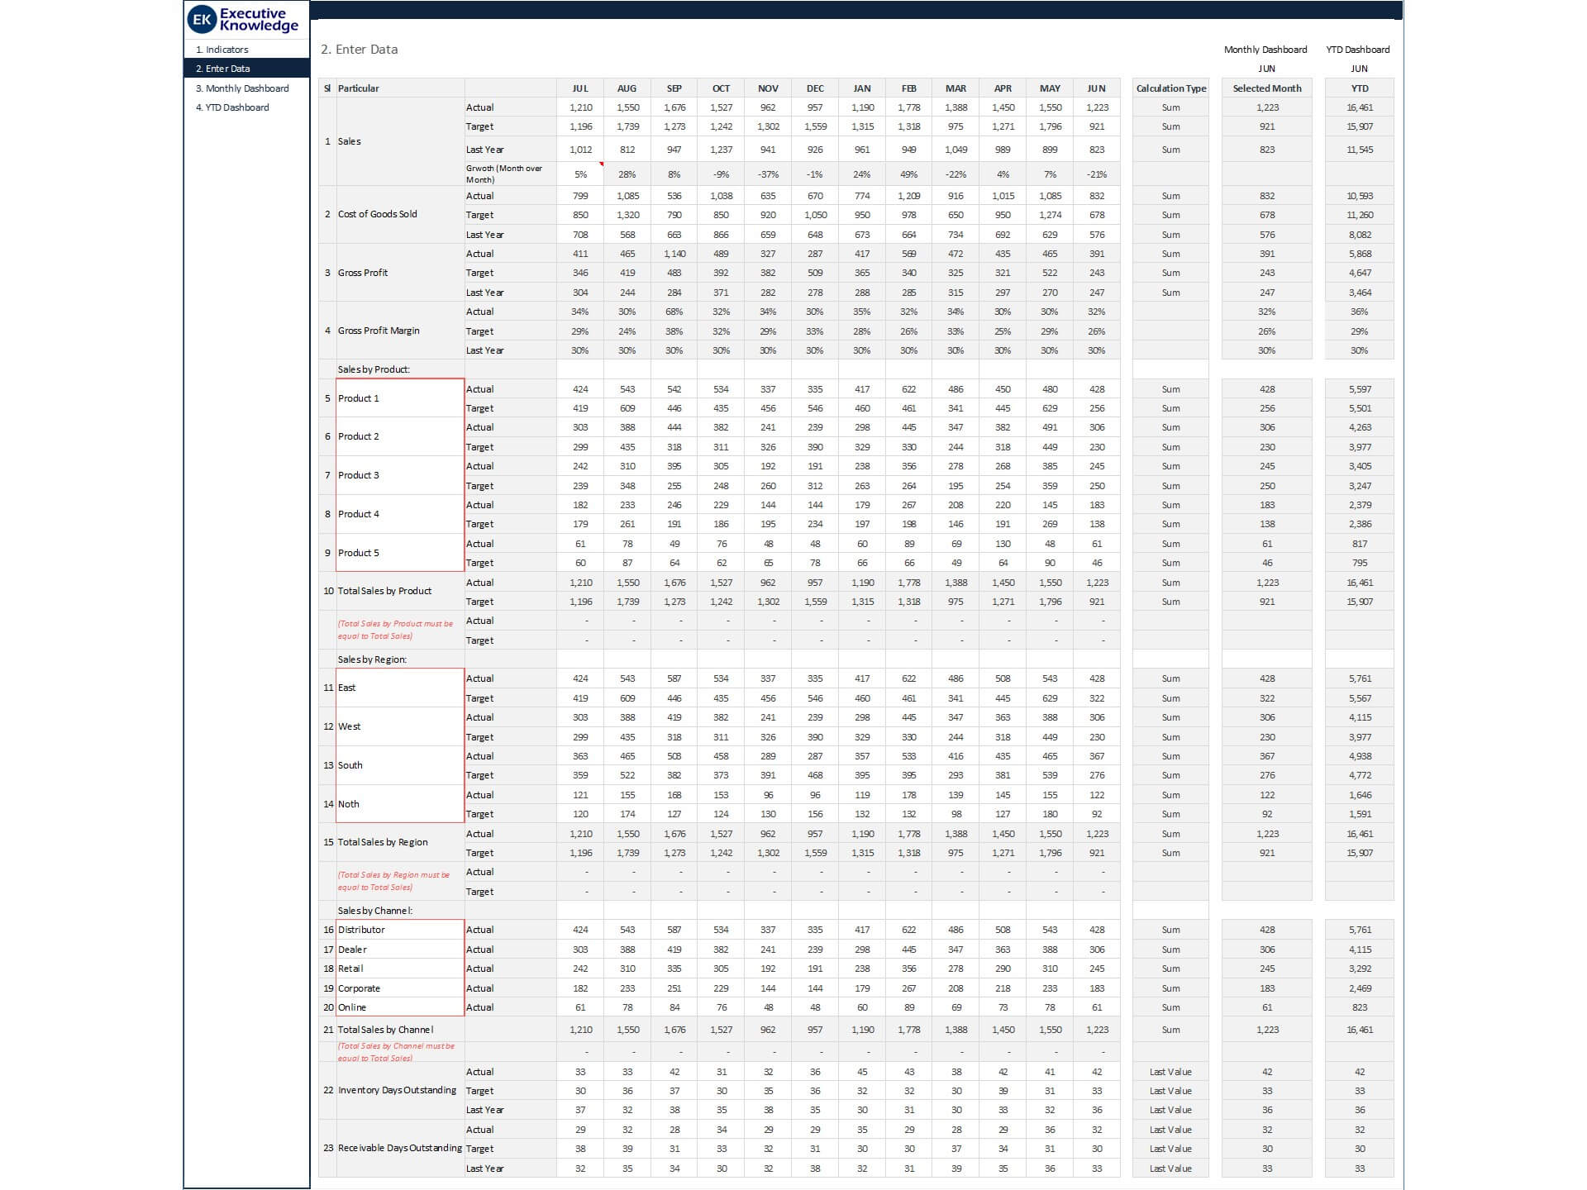Select the Noth region name cell
The height and width of the screenshot is (1190, 1587).
[x=399, y=804]
